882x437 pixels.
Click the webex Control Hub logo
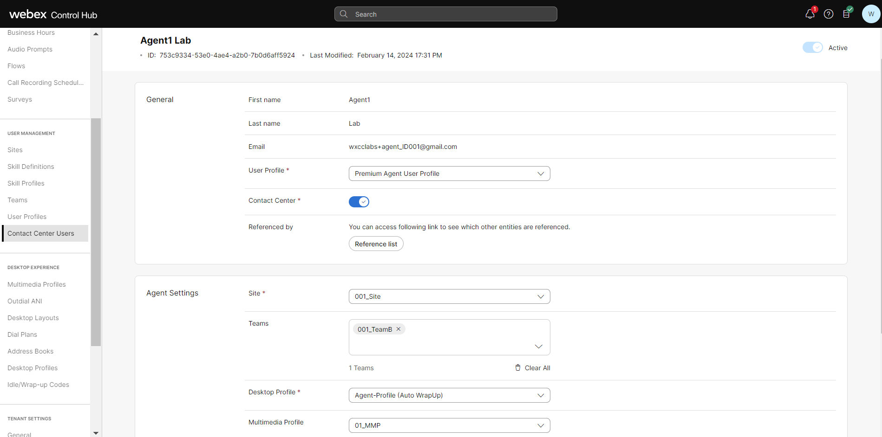click(53, 14)
